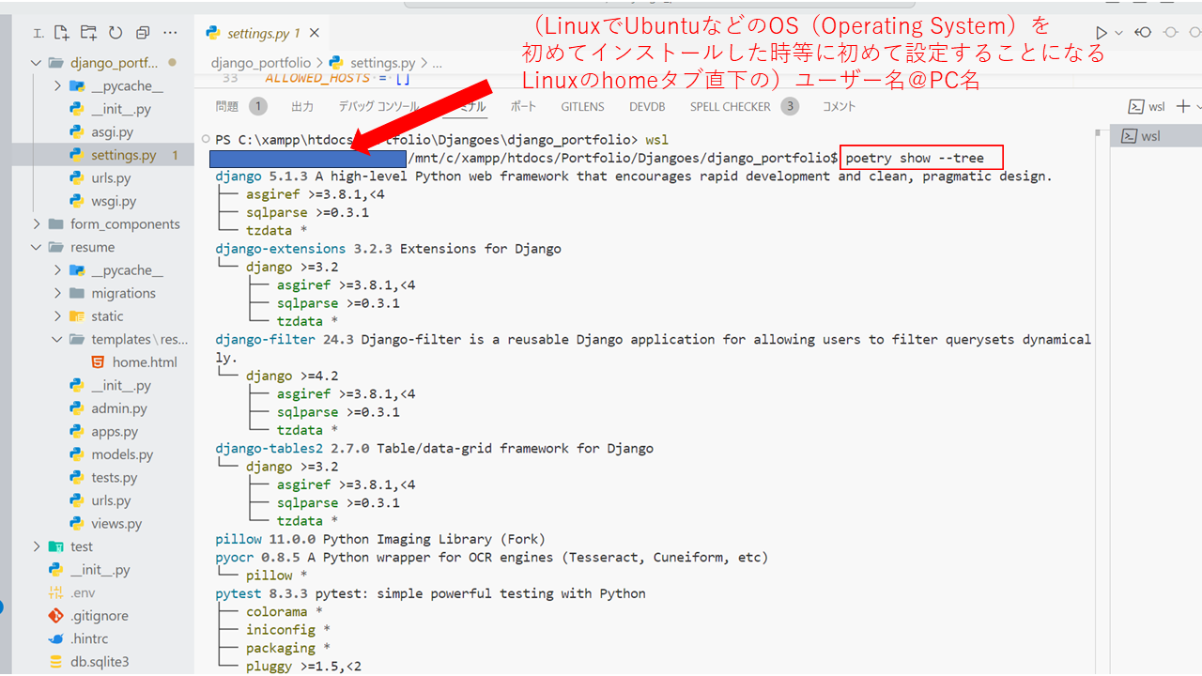Run the Python file with play icon

click(1102, 33)
